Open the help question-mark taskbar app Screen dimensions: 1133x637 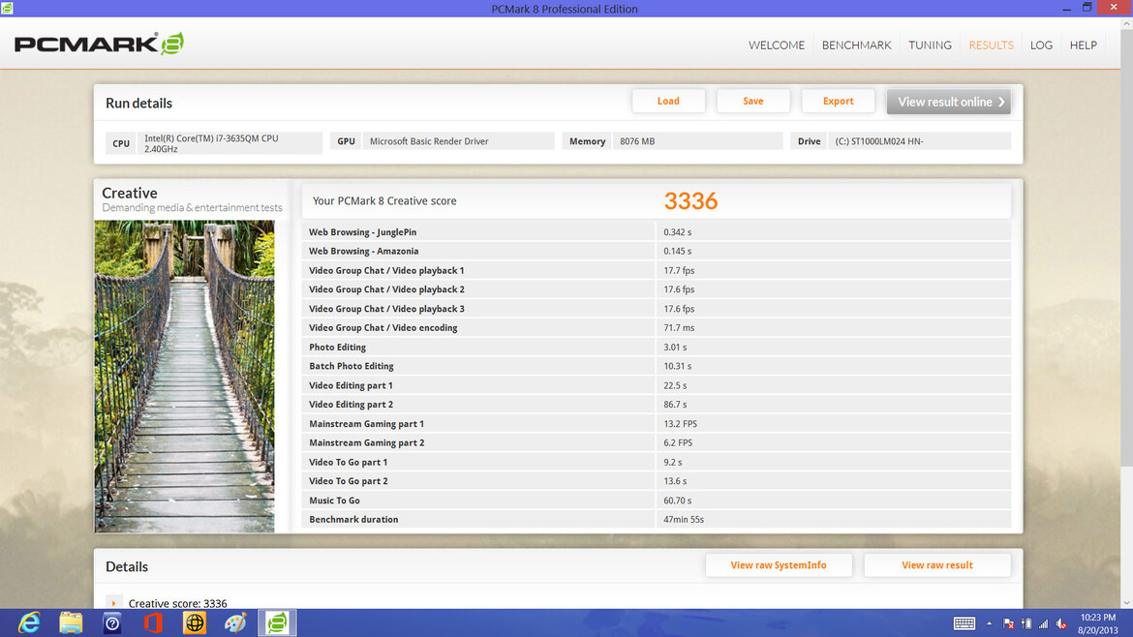(112, 622)
